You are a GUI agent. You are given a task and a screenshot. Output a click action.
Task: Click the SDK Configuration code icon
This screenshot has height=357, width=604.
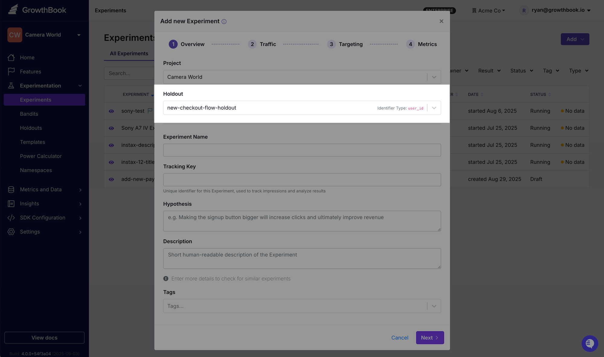click(11, 217)
